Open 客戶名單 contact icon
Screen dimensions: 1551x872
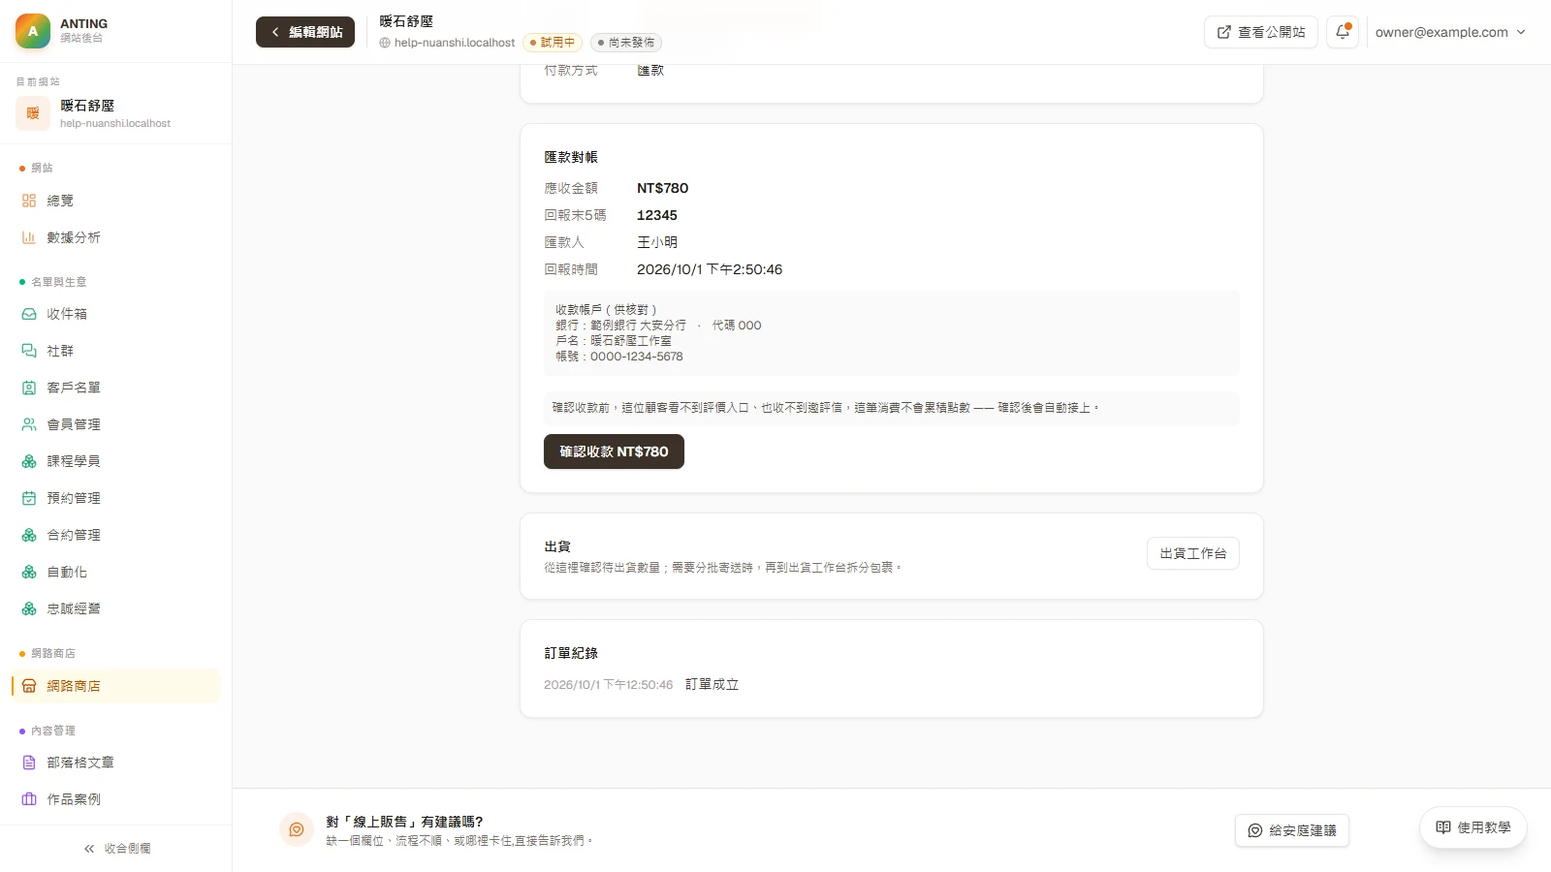(29, 388)
